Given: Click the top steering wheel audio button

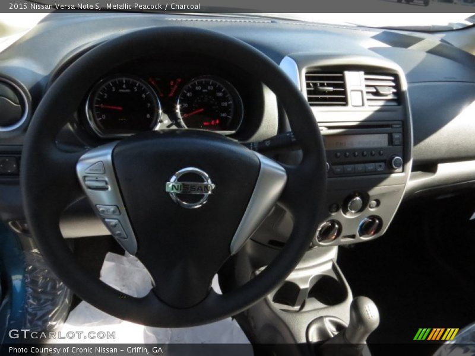Looking at the screenshot, I should pyautogui.click(x=95, y=168).
